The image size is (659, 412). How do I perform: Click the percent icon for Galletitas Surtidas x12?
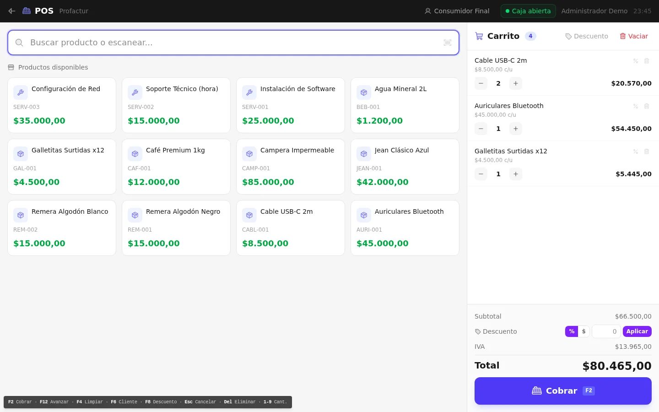point(636,152)
